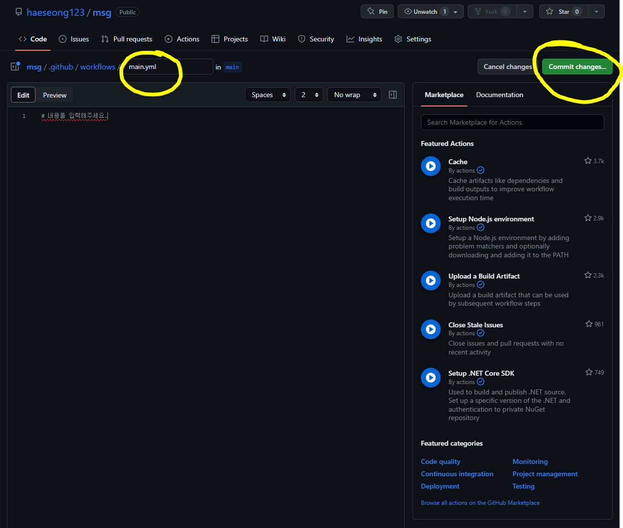The width and height of the screenshot is (623, 528).
Task: Click editor line 1 comment text
Action: point(75,116)
